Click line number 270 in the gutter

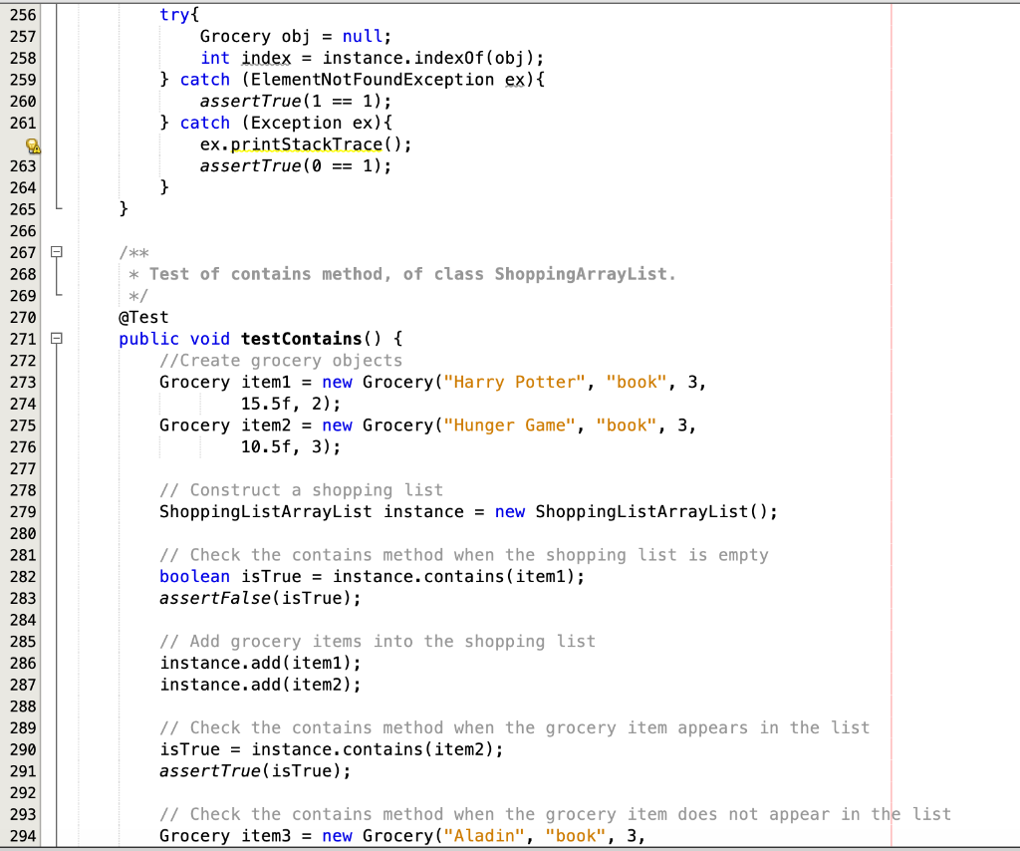[x=22, y=317]
